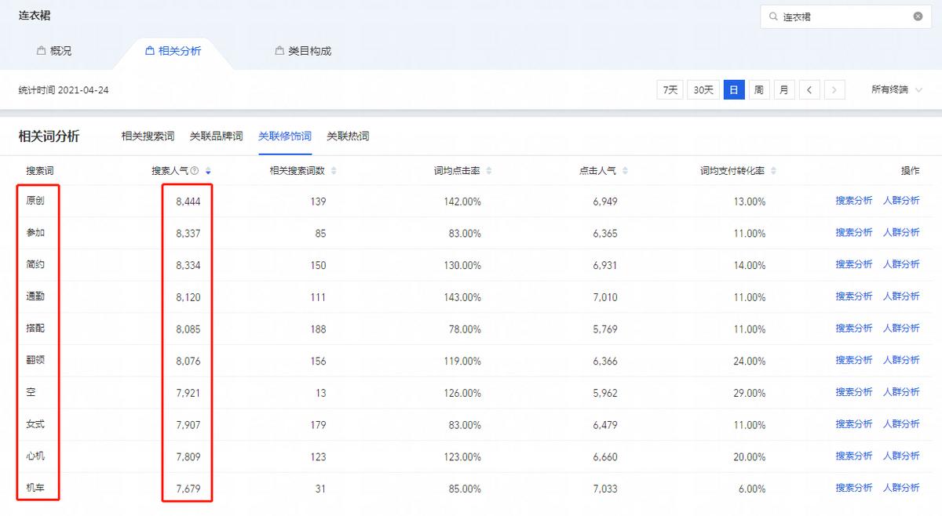Switch the date granularity to 周 view

(758, 89)
